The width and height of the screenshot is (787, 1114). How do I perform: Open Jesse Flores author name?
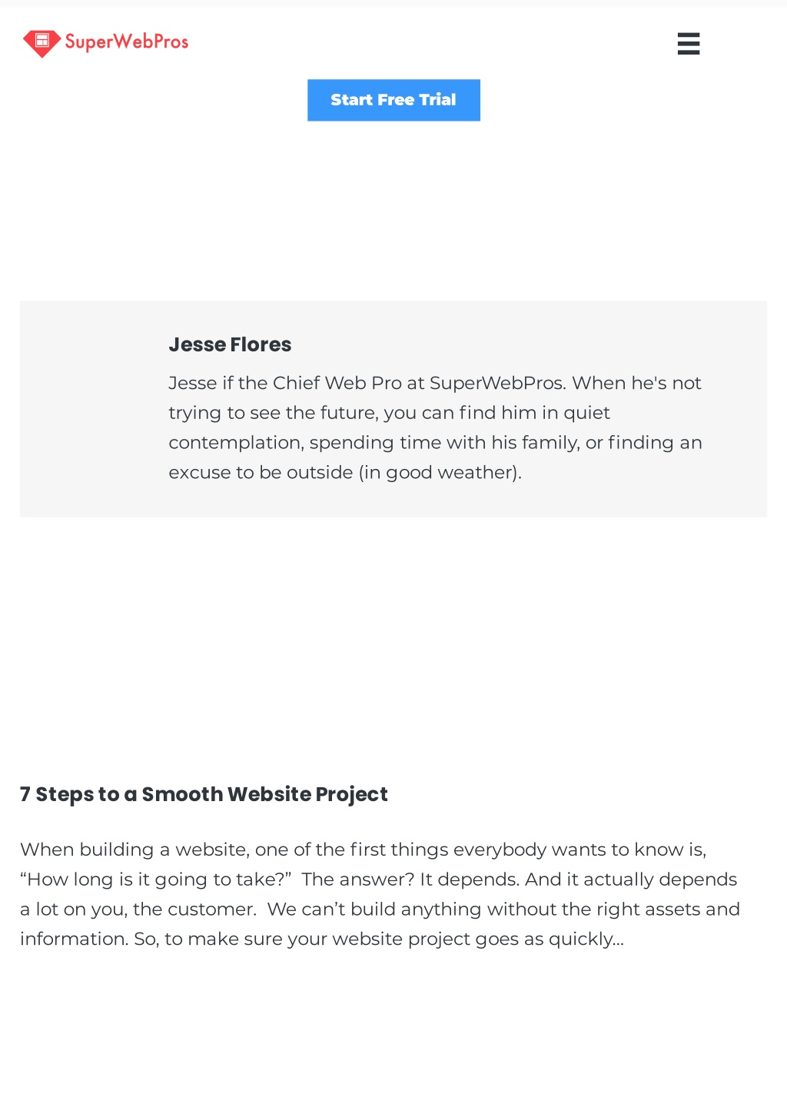pyautogui.click(x=230, y=344)
